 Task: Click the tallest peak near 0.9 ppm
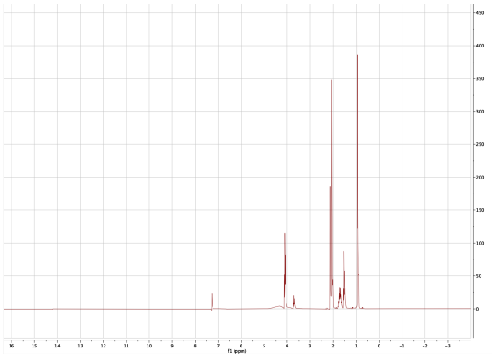(358, 170)
